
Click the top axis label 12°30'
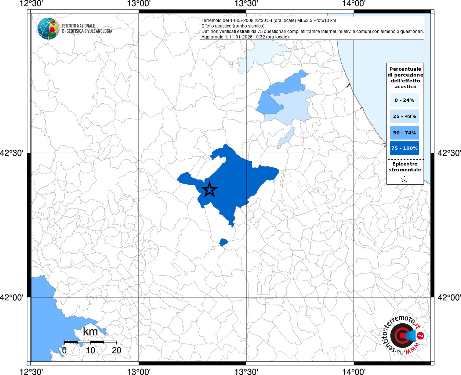tap(31, 4)
